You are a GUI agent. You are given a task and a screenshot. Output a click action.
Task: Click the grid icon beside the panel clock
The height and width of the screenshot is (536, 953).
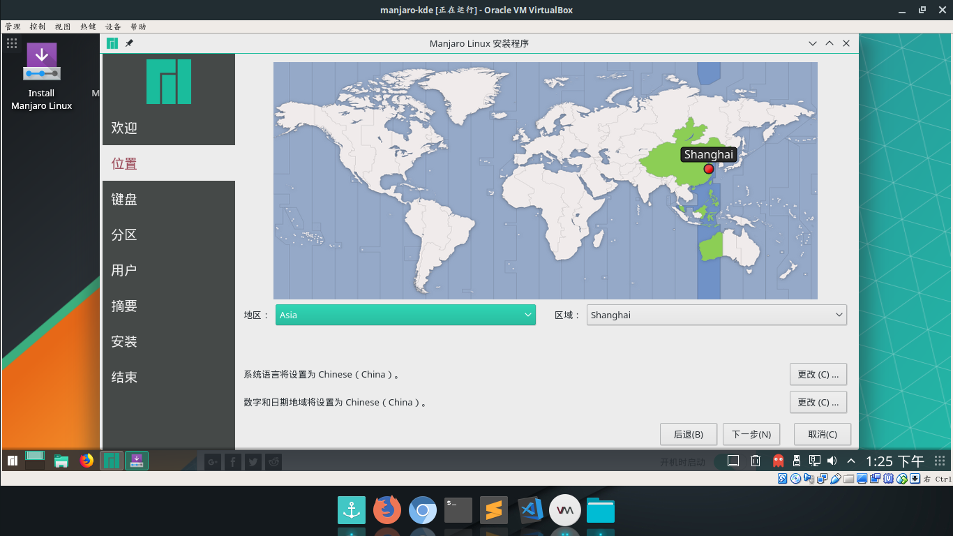click(940, 461)
